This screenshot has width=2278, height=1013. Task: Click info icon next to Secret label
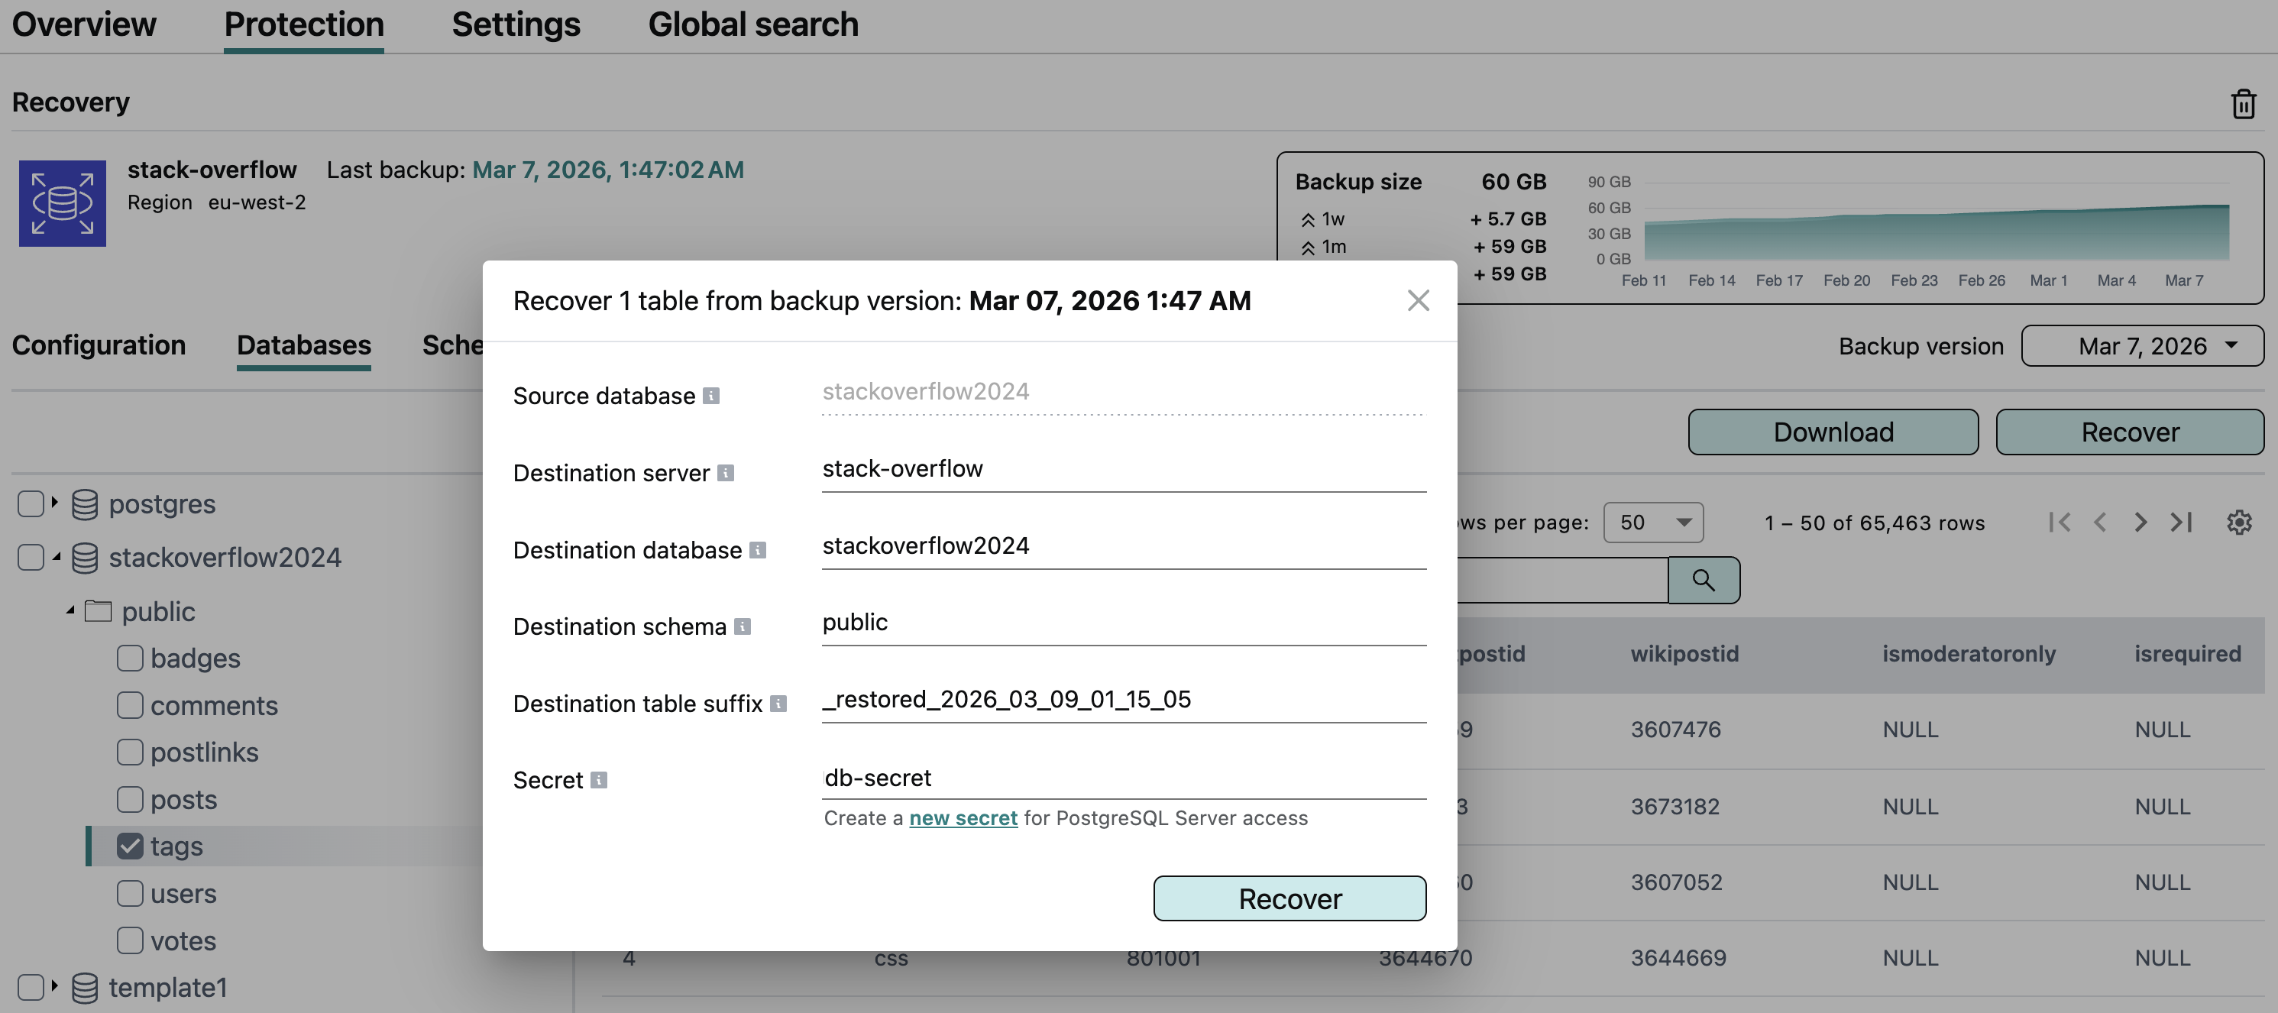599,780
